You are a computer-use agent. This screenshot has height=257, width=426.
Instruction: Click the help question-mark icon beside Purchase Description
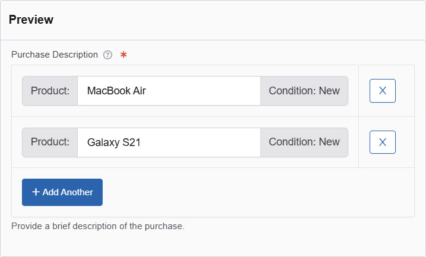(107, 55)
